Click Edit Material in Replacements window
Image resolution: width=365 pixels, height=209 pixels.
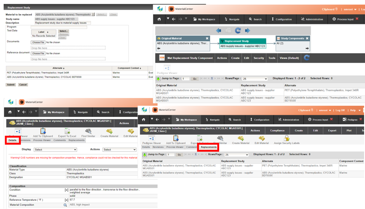point(262,140)
